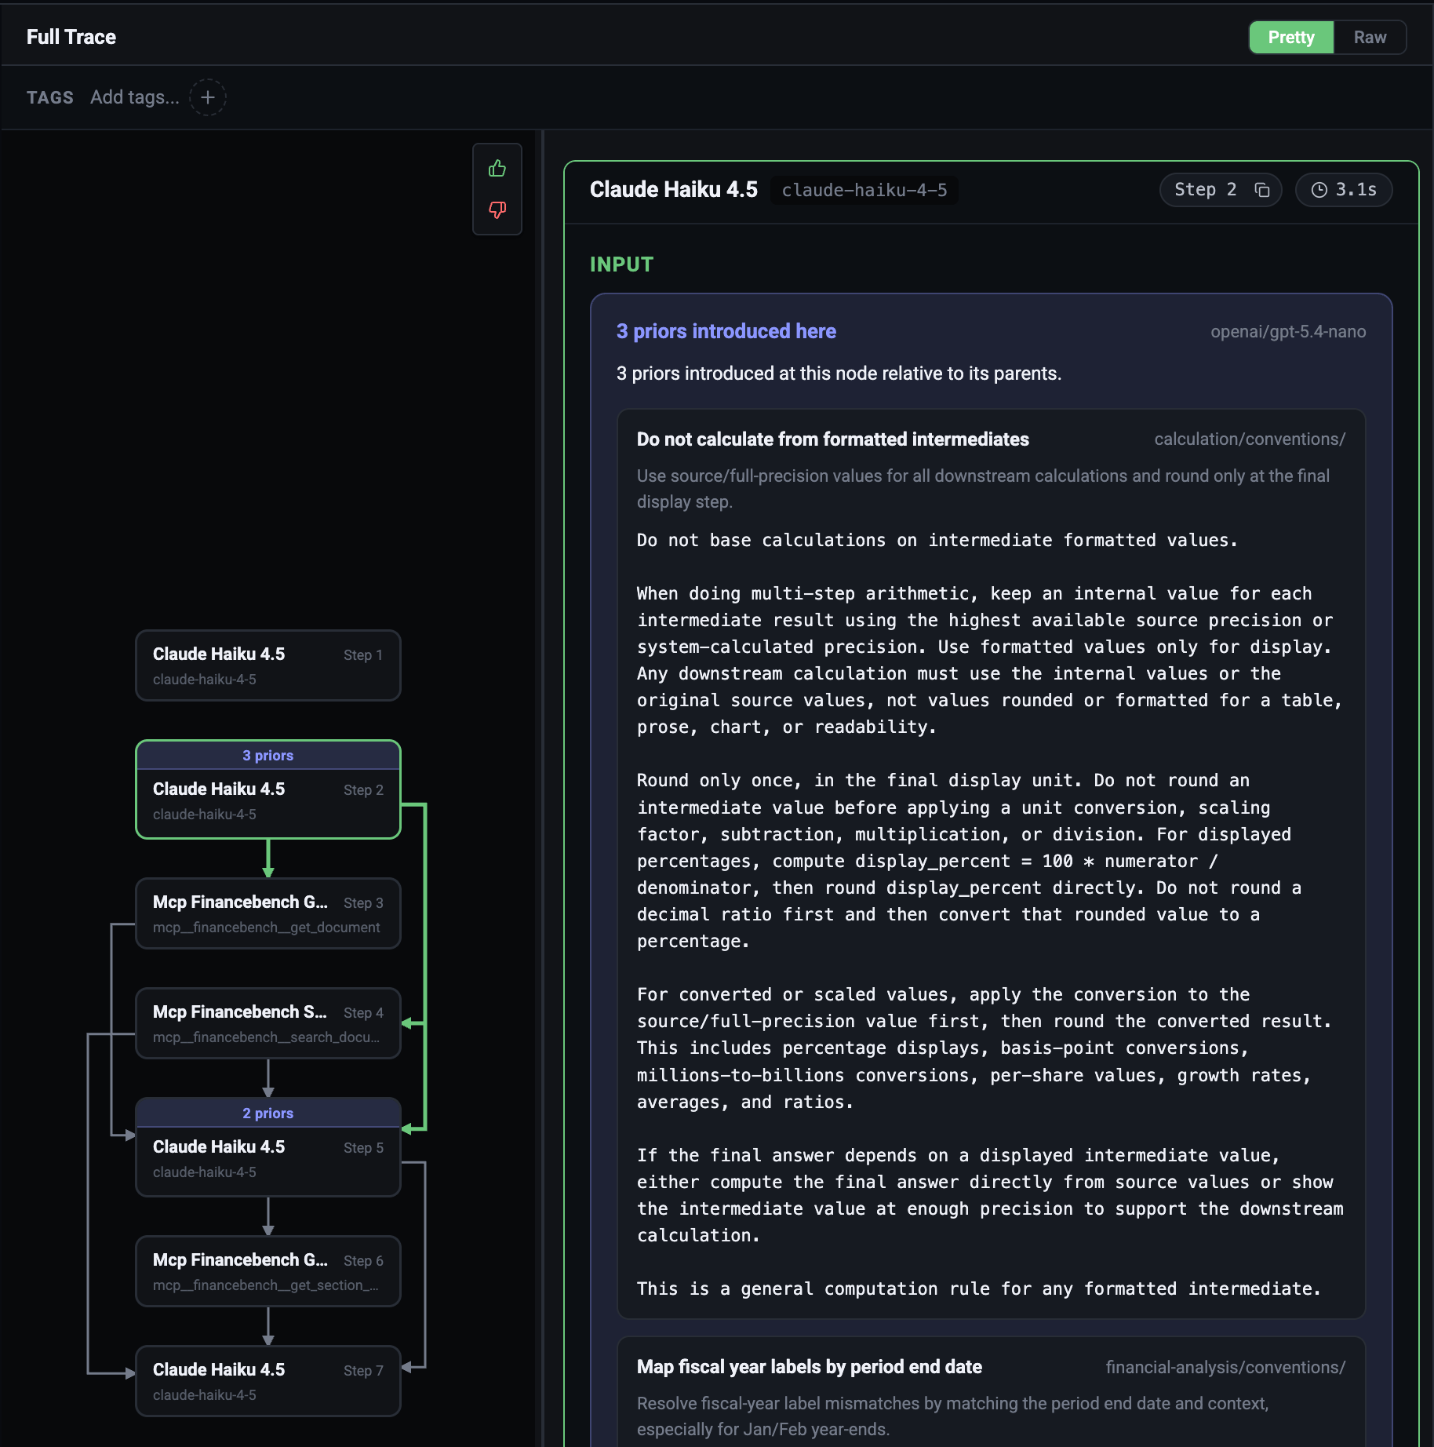Click the calculation/conventions/ path label

coord(1250,439)
